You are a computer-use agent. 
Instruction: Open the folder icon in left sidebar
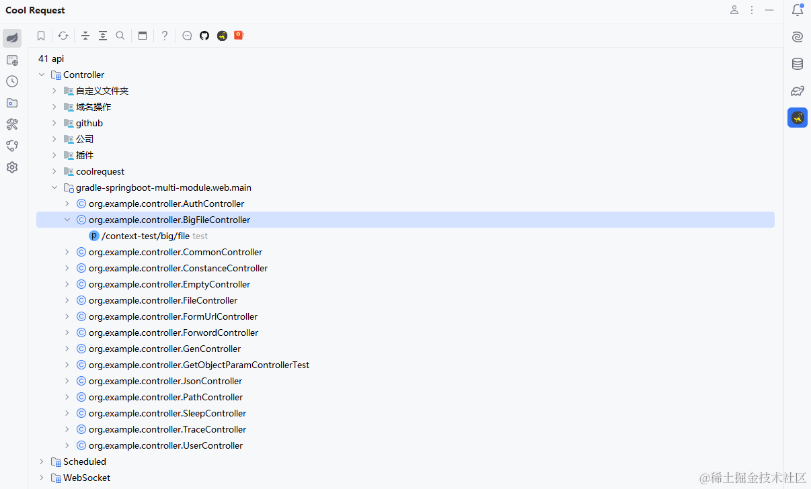point(12,103)
